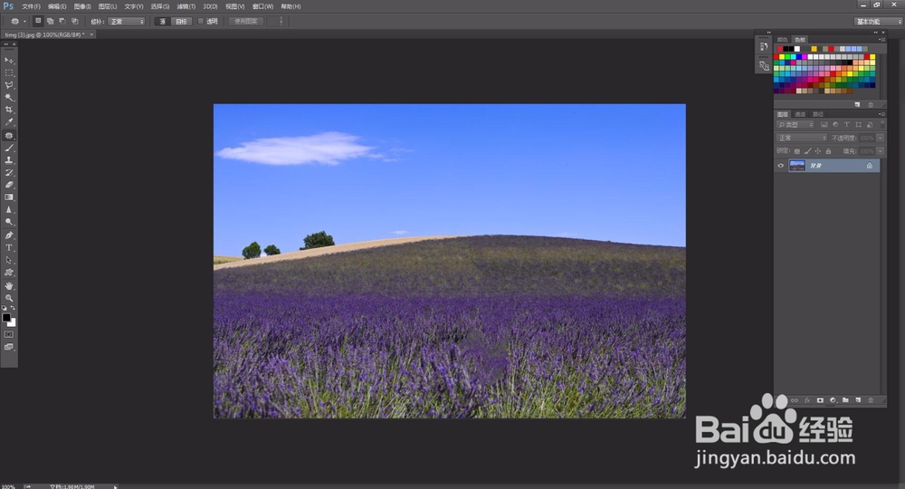Select the Eyedropper tool
Viewport: 905px width, 489px height.
point(9,122)
